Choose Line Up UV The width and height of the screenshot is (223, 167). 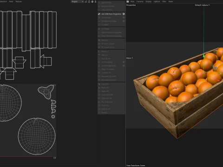click(x=111, y=58)
